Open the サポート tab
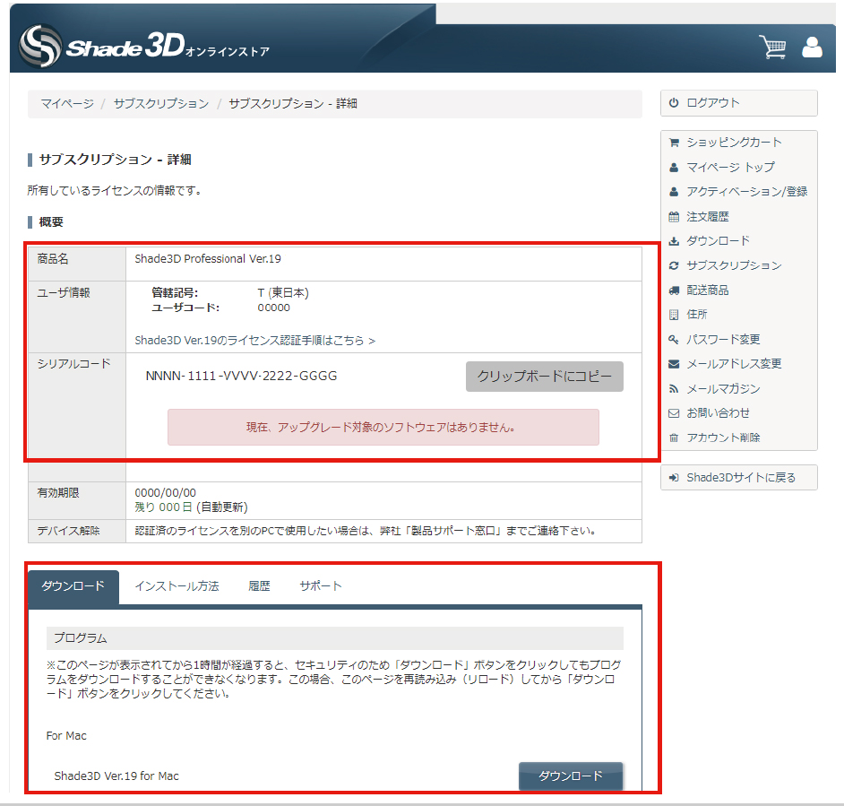This screenshot has height=806, width=844. pyautogui.click(x=321, y=586)
